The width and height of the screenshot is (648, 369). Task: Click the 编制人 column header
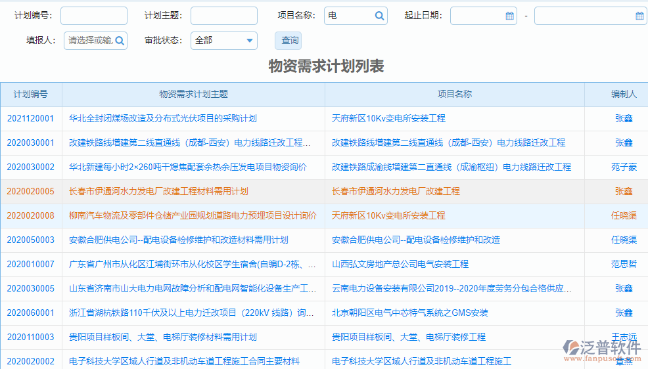click(623, 95)
